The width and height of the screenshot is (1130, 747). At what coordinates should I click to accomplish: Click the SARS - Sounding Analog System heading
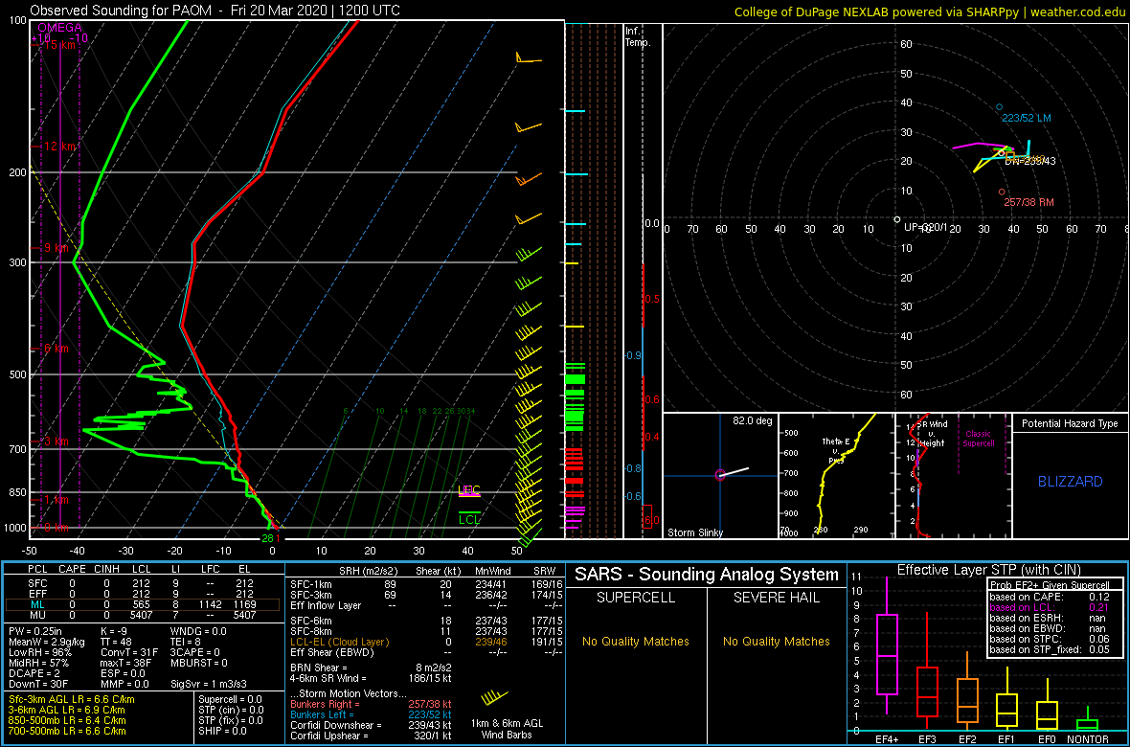click(x=707, y=575)
